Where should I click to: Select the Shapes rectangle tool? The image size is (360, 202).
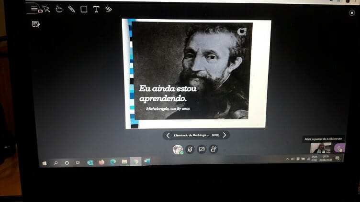coord(84,9)
